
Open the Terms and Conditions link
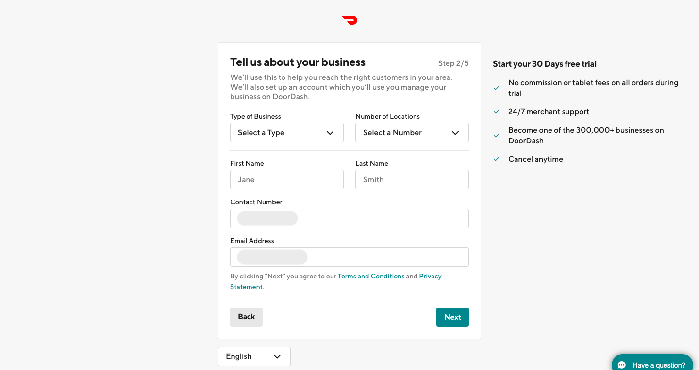pos(371,276)
